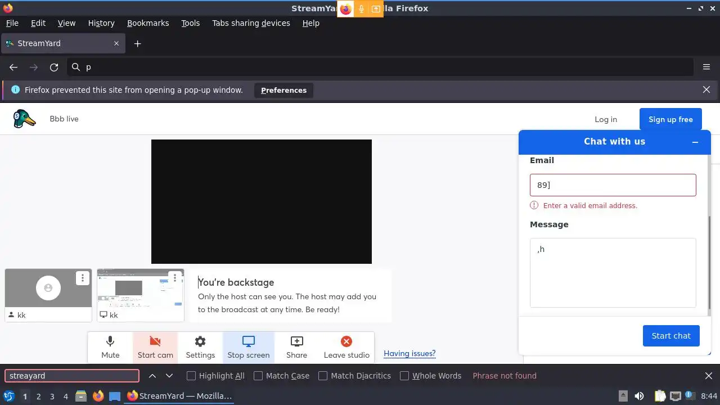This screenshot has height=405, width=720.
Task: Jump to next find match arrow
Action: tap(169, 376)
